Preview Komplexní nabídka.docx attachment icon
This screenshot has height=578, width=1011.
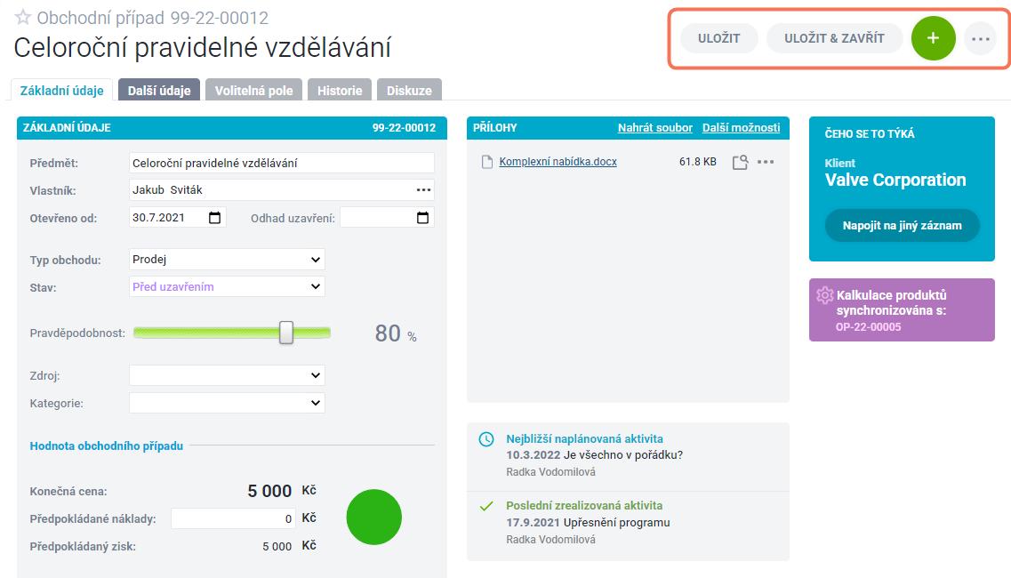740,162
